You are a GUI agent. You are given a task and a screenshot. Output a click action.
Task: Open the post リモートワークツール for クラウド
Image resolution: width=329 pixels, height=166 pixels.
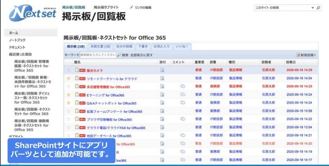point(112,79)
